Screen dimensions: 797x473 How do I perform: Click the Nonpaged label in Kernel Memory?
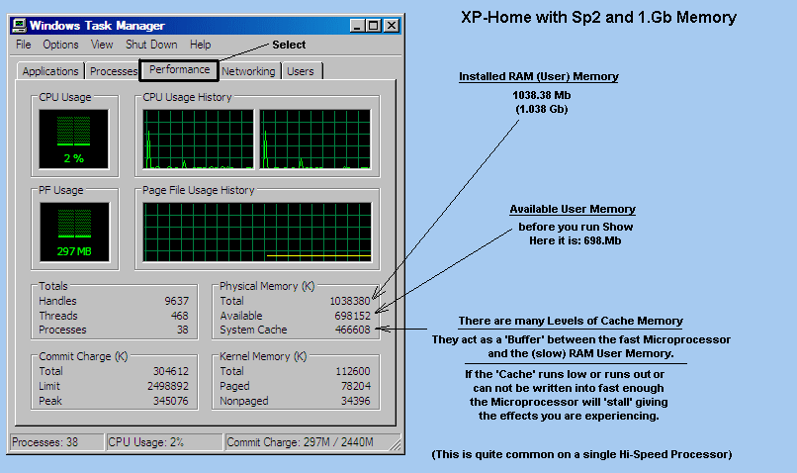pos(243,401)
